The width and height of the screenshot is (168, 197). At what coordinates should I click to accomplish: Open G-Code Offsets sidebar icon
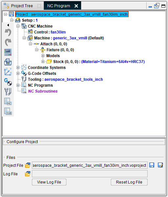(8, 82)
